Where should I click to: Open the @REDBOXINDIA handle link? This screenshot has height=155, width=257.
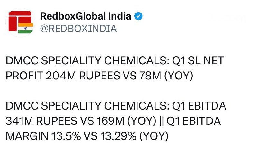tap(78, 29)
